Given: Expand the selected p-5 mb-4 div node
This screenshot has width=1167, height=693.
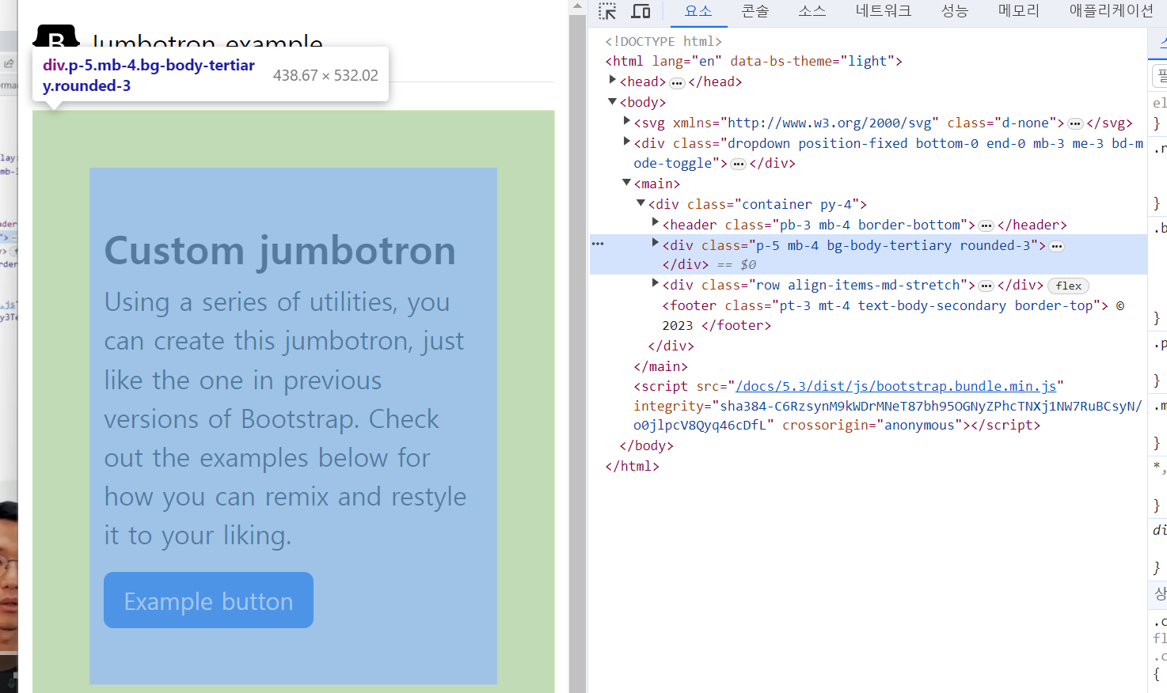Looking at the screenshot, I should point(655,243).
